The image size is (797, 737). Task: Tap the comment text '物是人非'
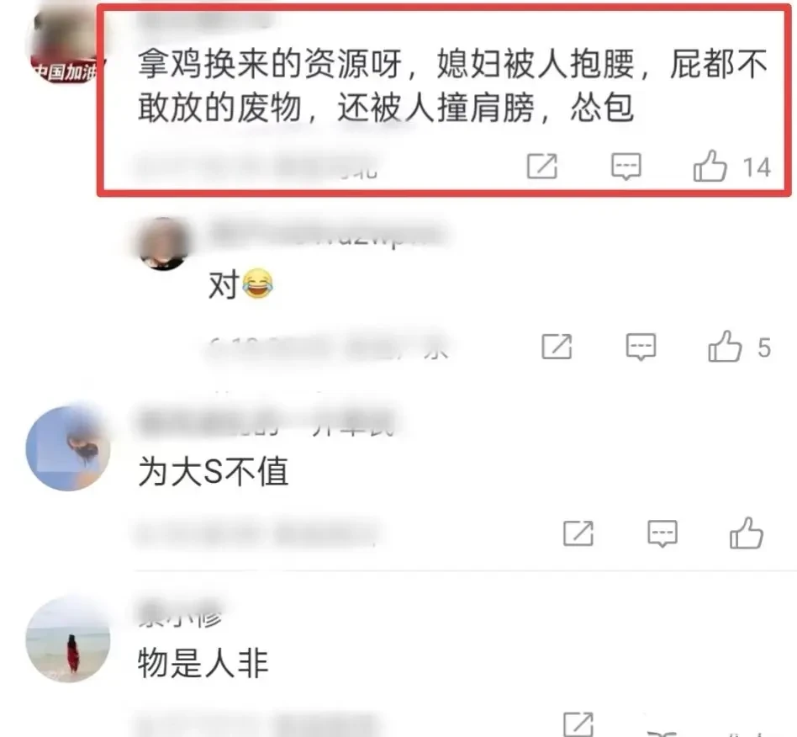(x=203, y=663)
